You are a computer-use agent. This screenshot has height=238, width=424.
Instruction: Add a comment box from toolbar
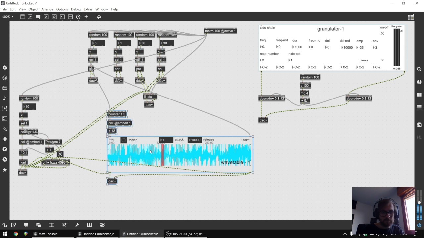click(38, 17)
